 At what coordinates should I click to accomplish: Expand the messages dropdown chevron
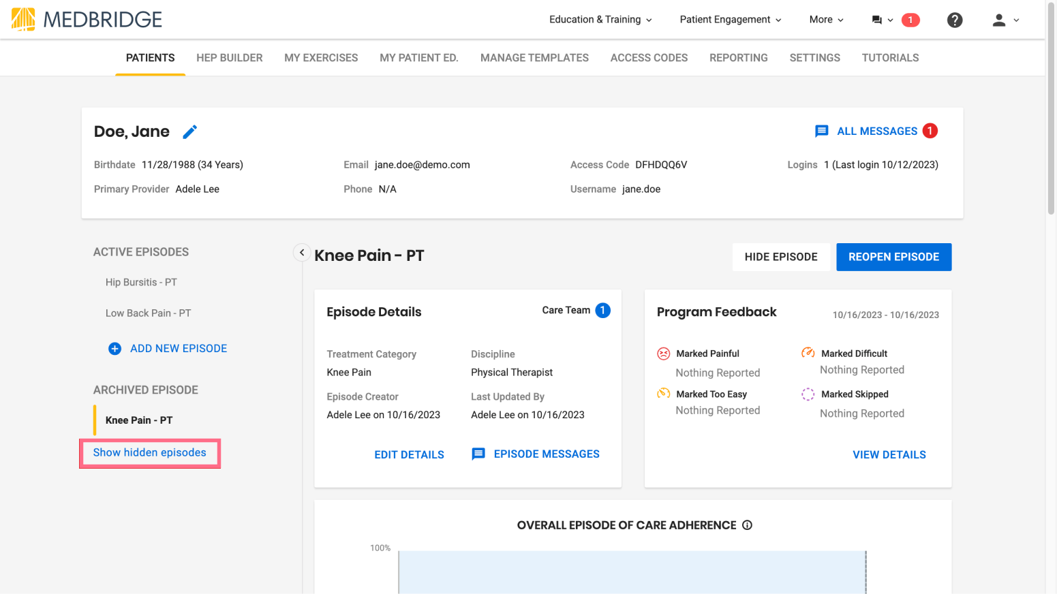pos(890,20)
